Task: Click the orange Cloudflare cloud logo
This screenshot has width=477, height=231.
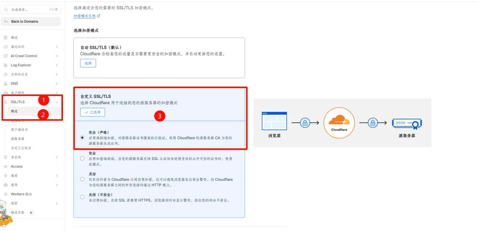Action: click(339, 119)
